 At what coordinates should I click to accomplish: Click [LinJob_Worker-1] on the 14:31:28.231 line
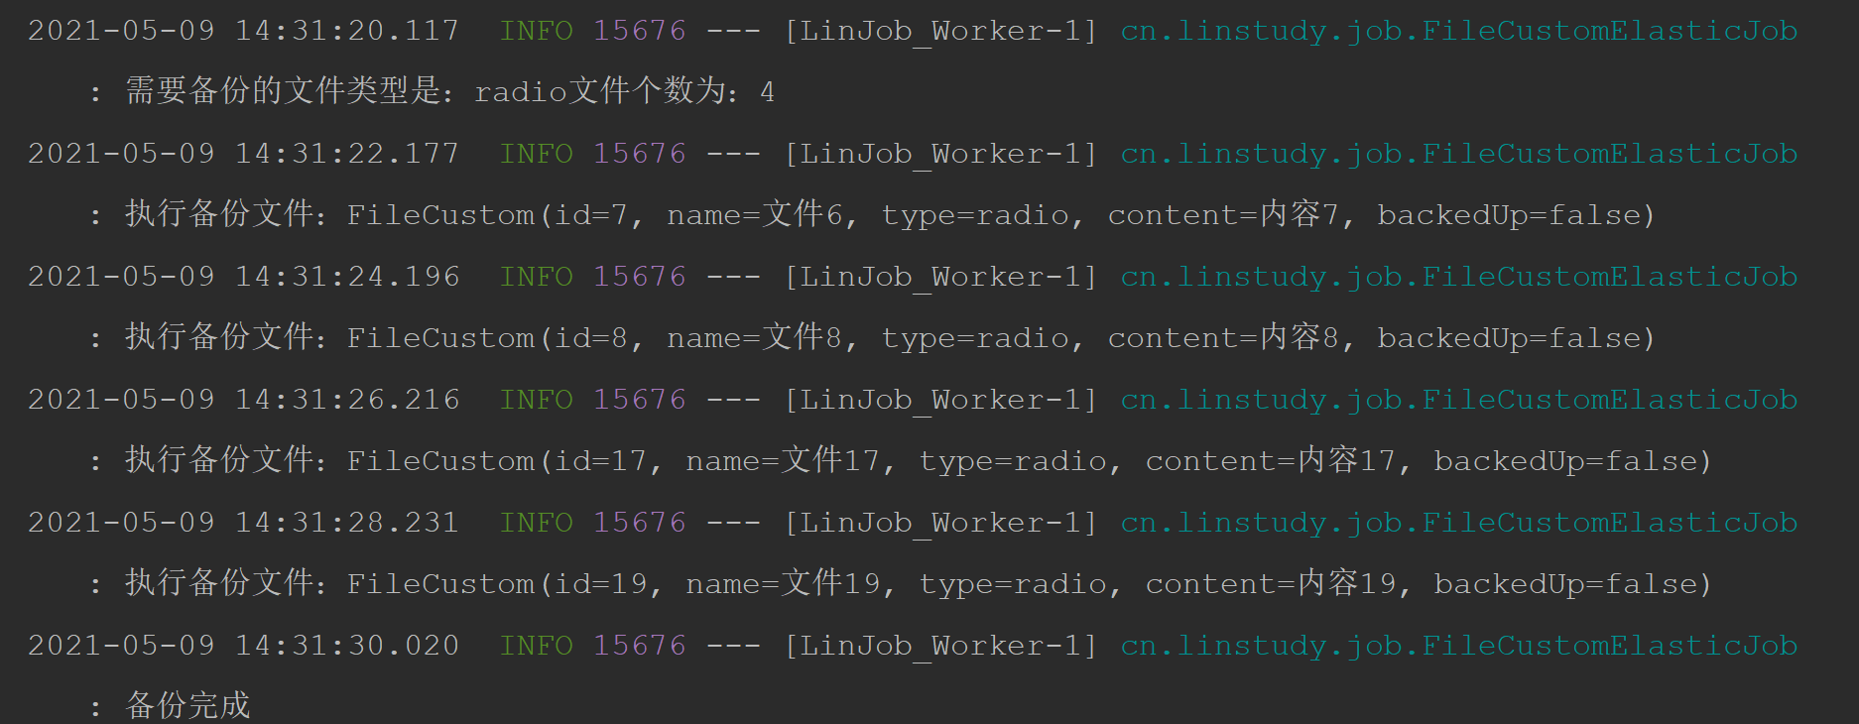click(x=940, y=524)
